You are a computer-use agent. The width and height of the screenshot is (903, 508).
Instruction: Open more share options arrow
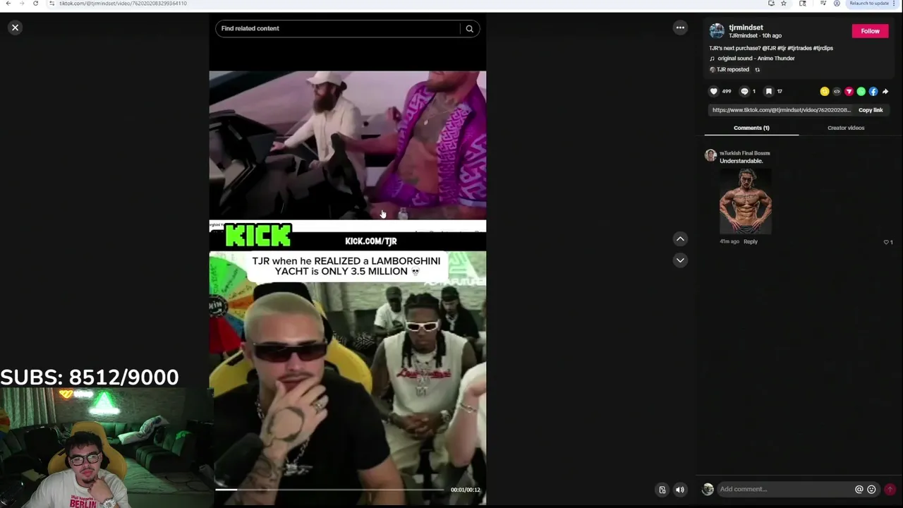coord(885,91)
